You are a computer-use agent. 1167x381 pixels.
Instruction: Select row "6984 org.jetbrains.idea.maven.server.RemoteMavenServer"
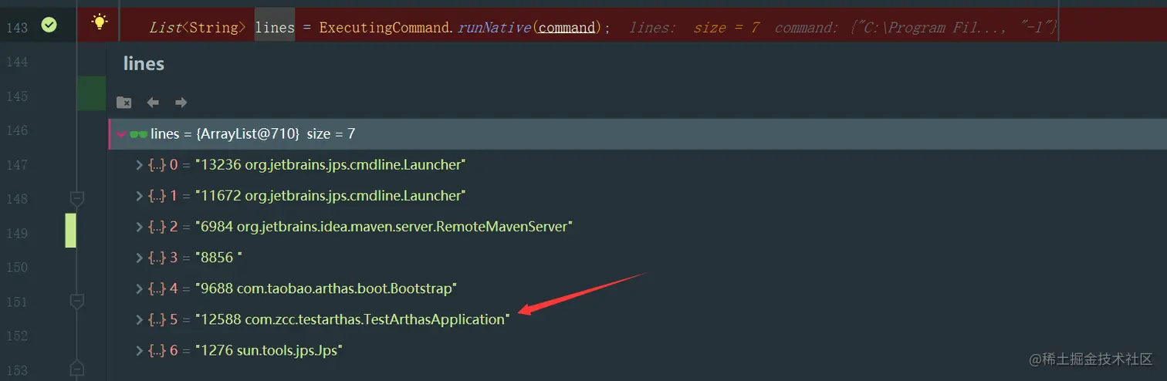click(x=638, y=227)
